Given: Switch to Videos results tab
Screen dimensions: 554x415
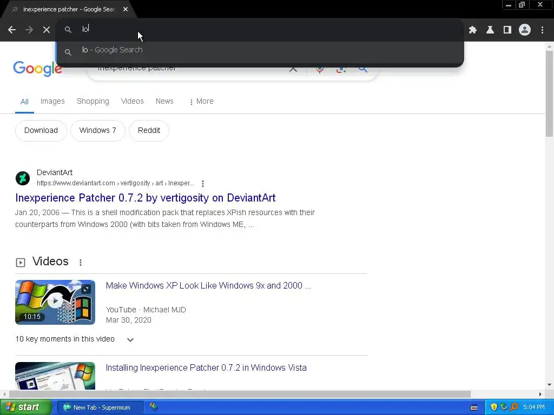Looking at the screenshot, I should pos(133,101).
